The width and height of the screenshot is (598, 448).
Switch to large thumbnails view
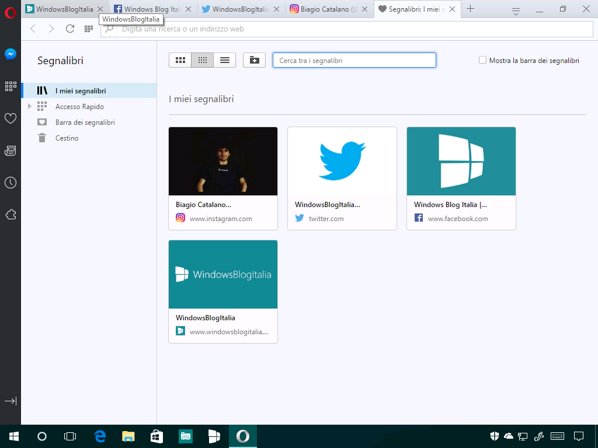tap(180, 60)
